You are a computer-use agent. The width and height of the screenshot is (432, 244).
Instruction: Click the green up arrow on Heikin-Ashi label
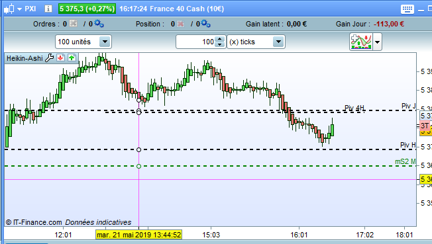click(72, 58)
